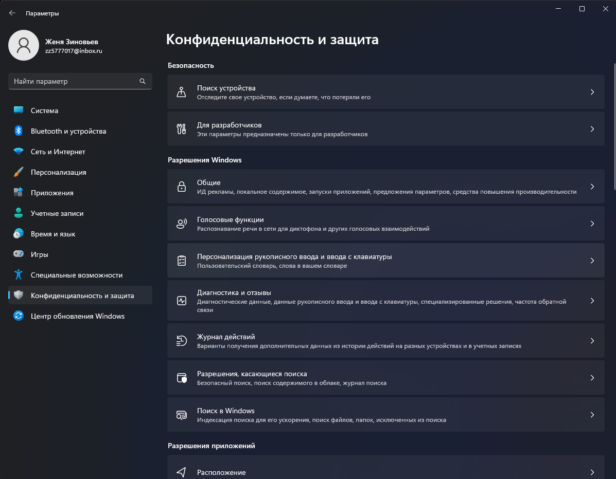Click the Wi-Fi icon next to Сеть и Интернет
The width and height of the screenshot is (616, 479).
pos(19,152)
